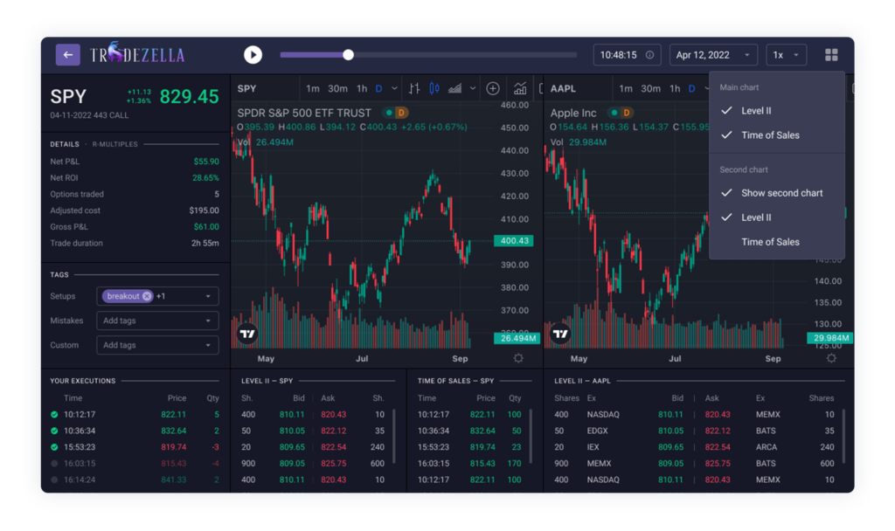895x531 pixels.
Task: Click the Level II AAPL scrollbar
Action: (844, 436)
